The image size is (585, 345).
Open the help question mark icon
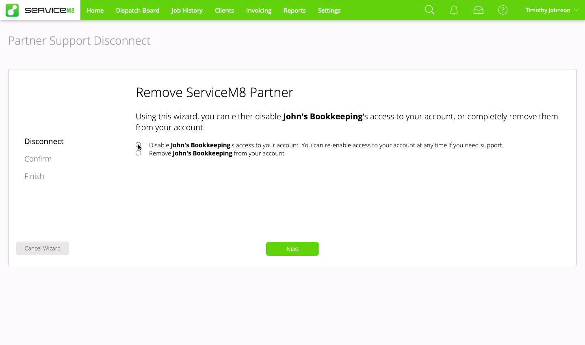pyautogui.click(x=503, y=10)
